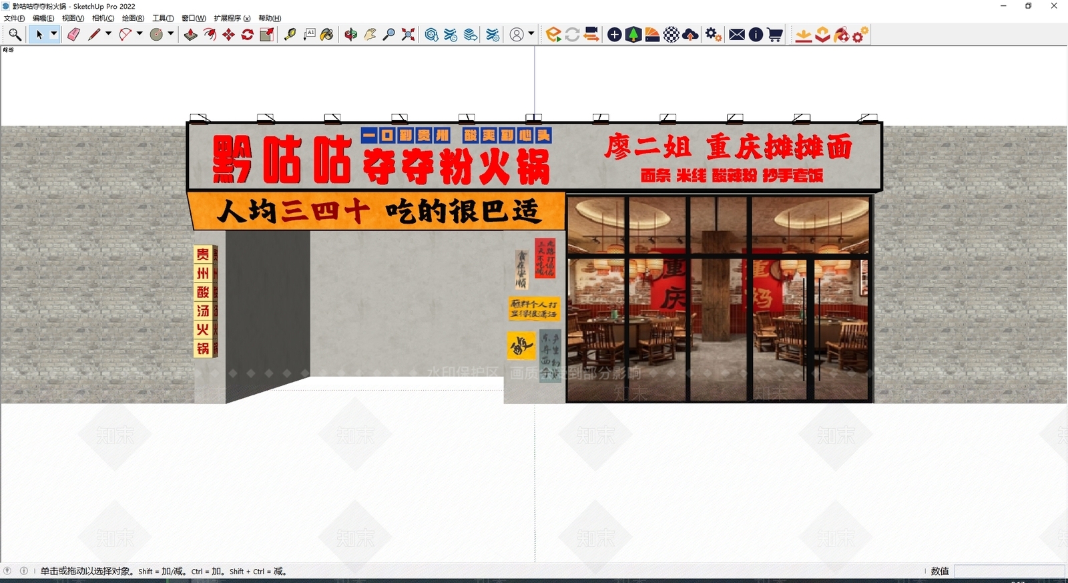Open Enscape general settings gear icon
Viewport: 1068px width, 583px height.
coord(714,35)
